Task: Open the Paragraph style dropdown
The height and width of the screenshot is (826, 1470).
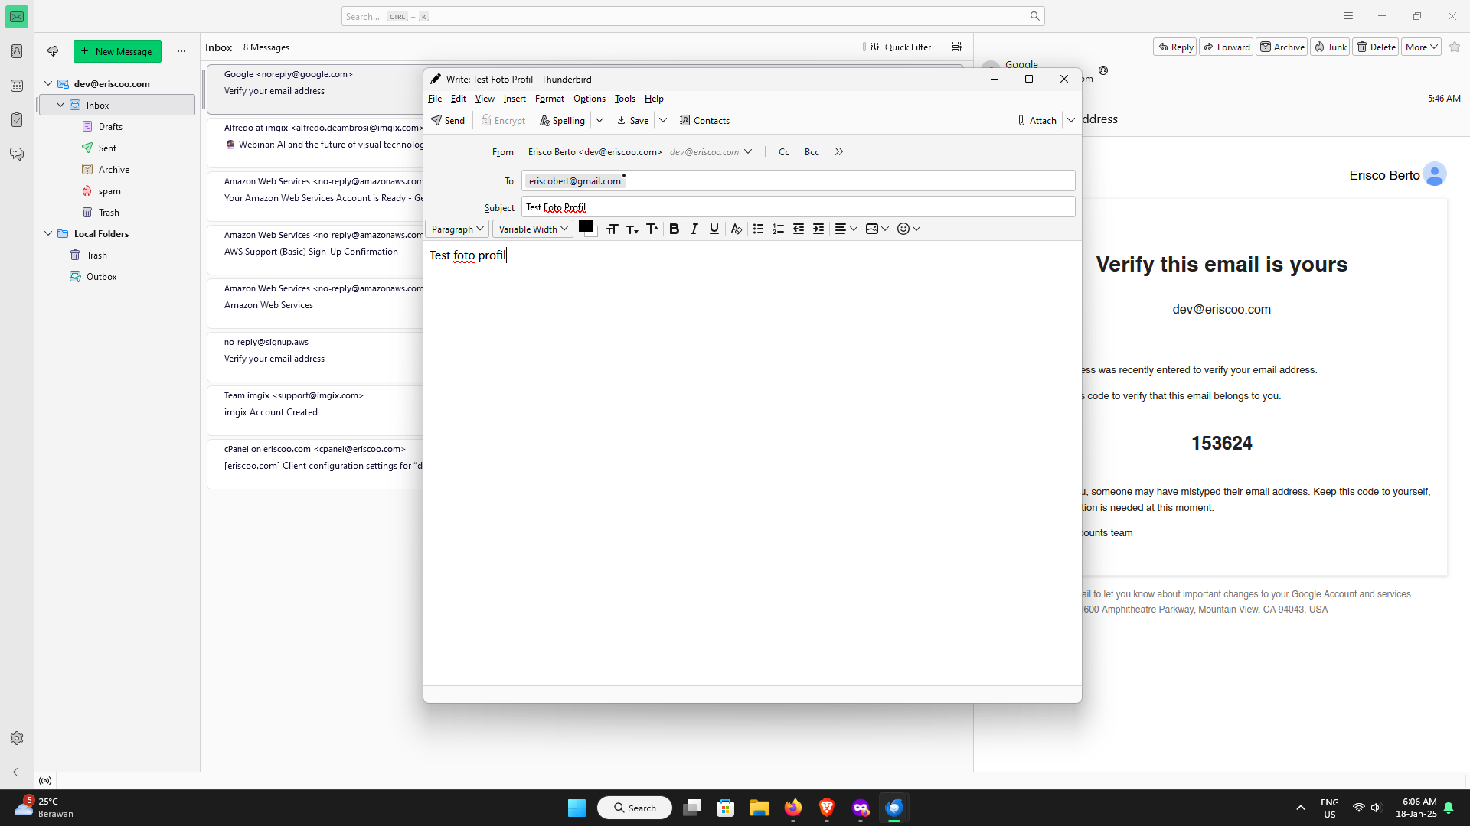Action: [457, 229]
